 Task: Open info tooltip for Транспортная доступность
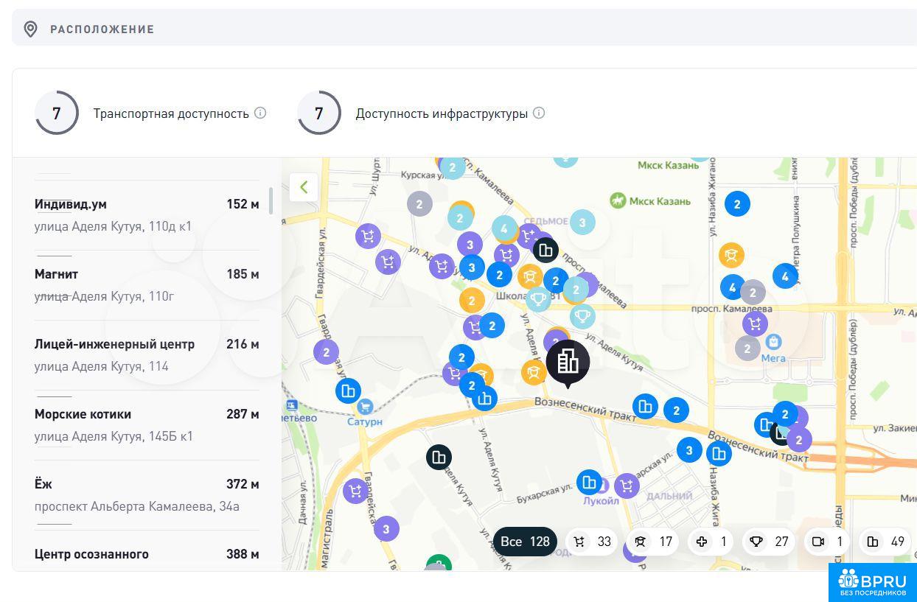260,113
